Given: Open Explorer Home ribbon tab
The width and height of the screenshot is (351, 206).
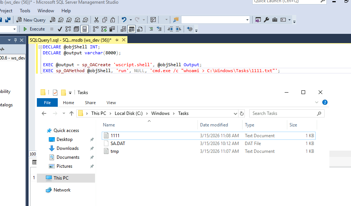Looking at the screenshot, I should (69, 103).
